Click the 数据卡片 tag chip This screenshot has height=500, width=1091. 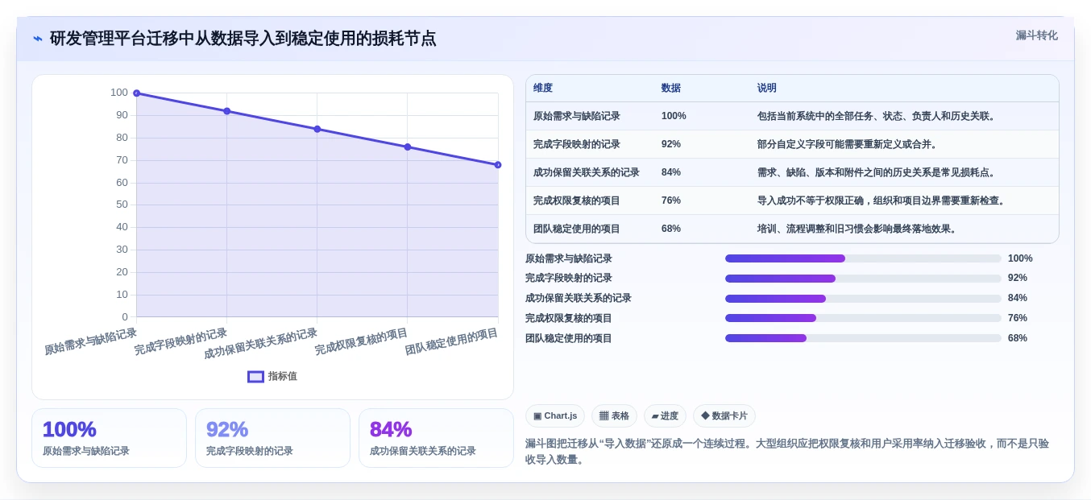click(724, 416)
